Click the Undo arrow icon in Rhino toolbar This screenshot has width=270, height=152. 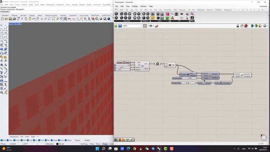pos(34,19)
